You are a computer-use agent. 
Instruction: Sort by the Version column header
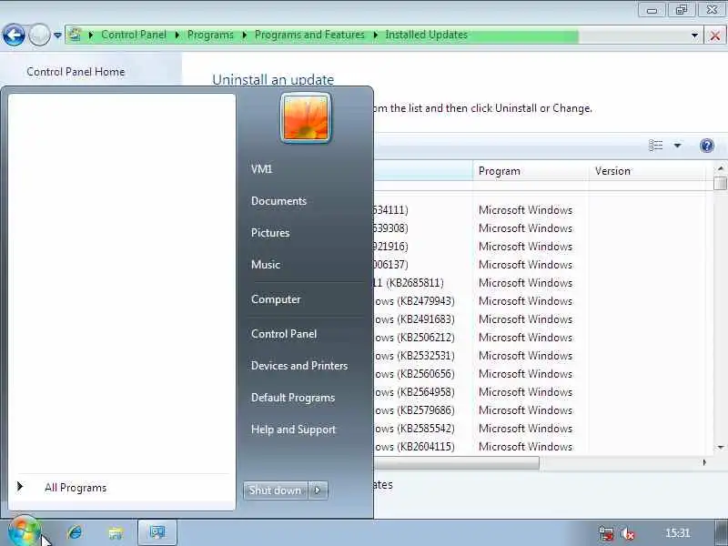[x=647, y=171]
